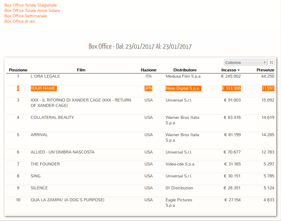The width and height of the screenshot is (281, 221).
Task: Sort by Film column header
Action: (x=81, y=70)
